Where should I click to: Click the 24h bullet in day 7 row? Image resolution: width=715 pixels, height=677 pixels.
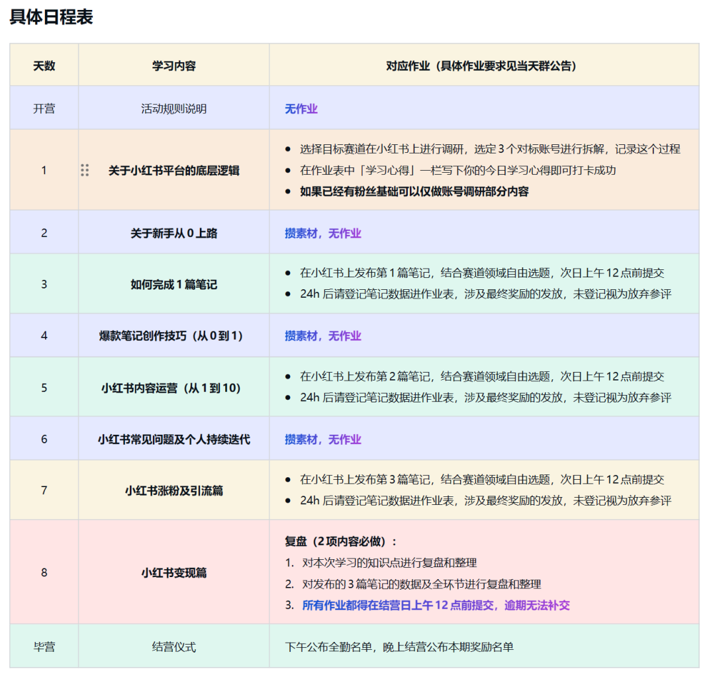[486, 500]
